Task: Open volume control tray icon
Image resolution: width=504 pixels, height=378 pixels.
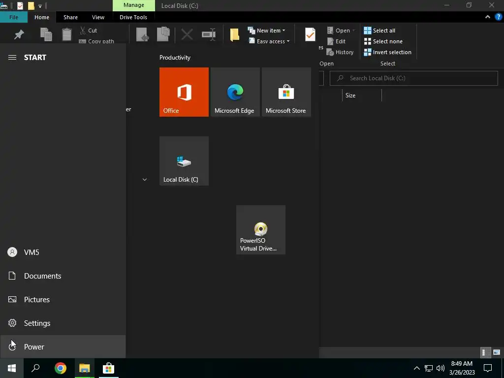Action: point(441,368)
